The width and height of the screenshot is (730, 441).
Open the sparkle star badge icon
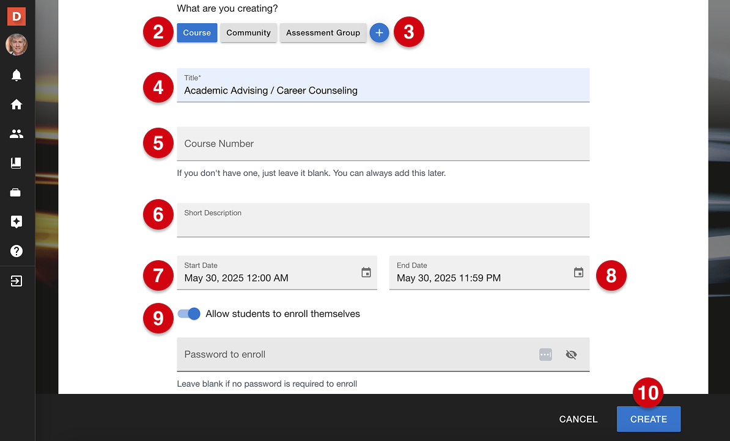coord(17,222)
